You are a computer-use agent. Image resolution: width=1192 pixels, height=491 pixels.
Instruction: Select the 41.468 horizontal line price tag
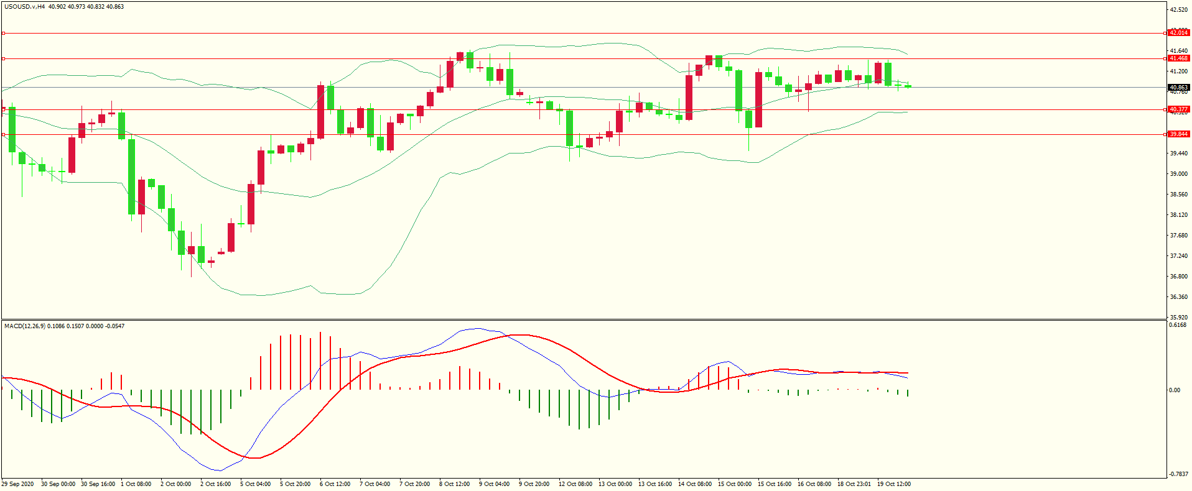1178,58
